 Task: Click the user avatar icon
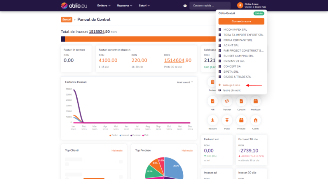coord(240,6)
